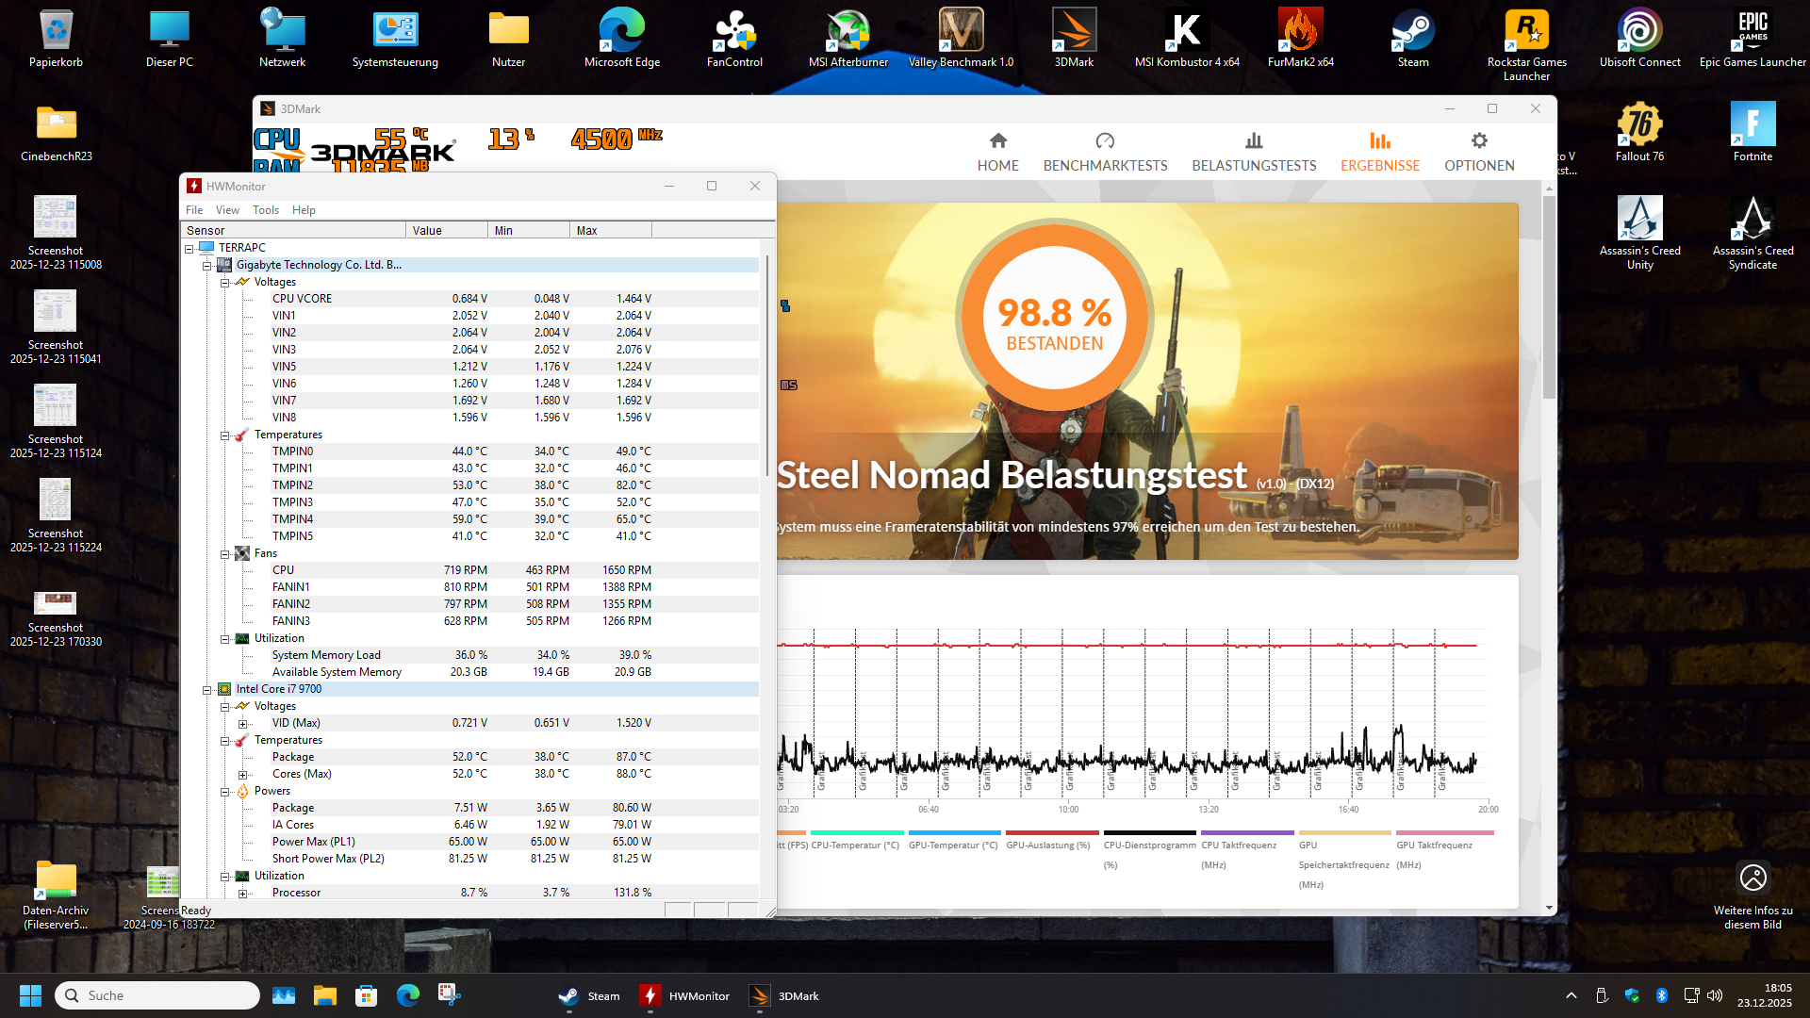Open the Tools menu in HWMonitor
1810x1018 pixels.
(x=265, y=210)
